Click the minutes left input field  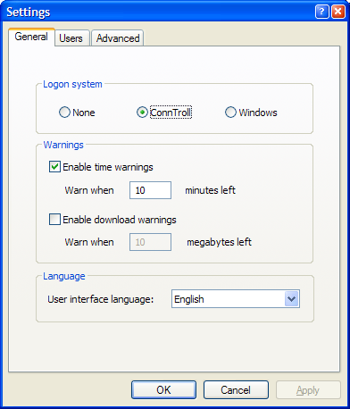coord(150,190)
